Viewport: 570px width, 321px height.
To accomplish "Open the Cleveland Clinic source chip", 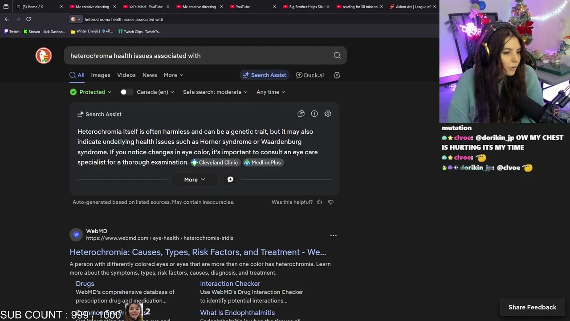I will pyautogui.click(x=216, y=163).
